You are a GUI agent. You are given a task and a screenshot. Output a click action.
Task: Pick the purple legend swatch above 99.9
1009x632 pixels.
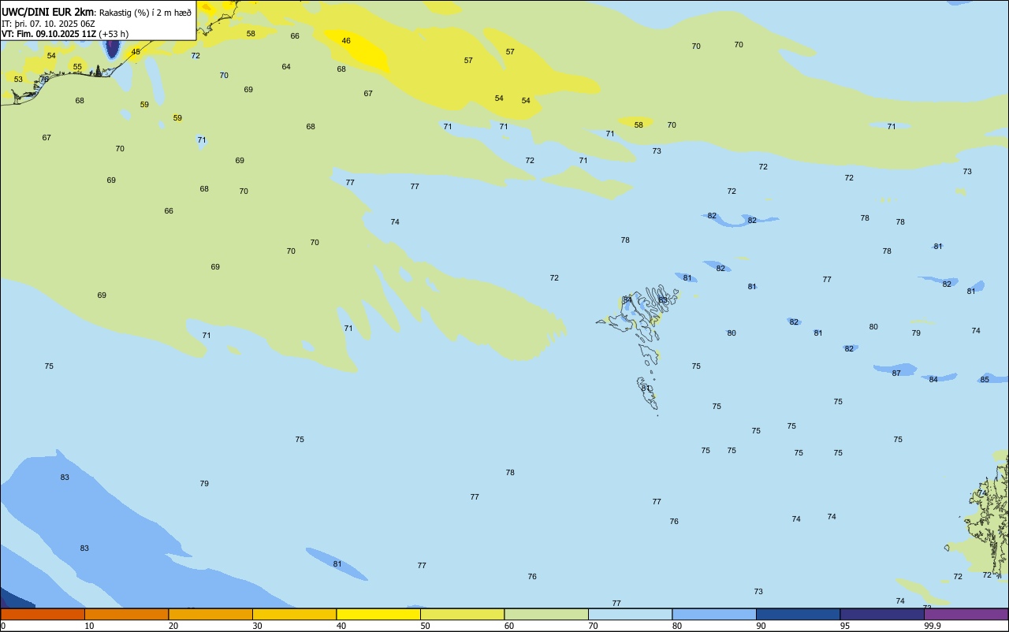coord(966,614)
